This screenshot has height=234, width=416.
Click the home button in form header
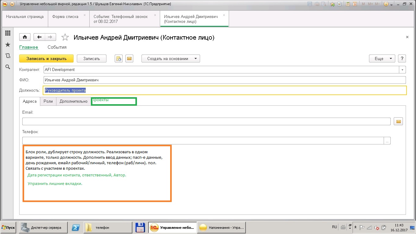25,37
